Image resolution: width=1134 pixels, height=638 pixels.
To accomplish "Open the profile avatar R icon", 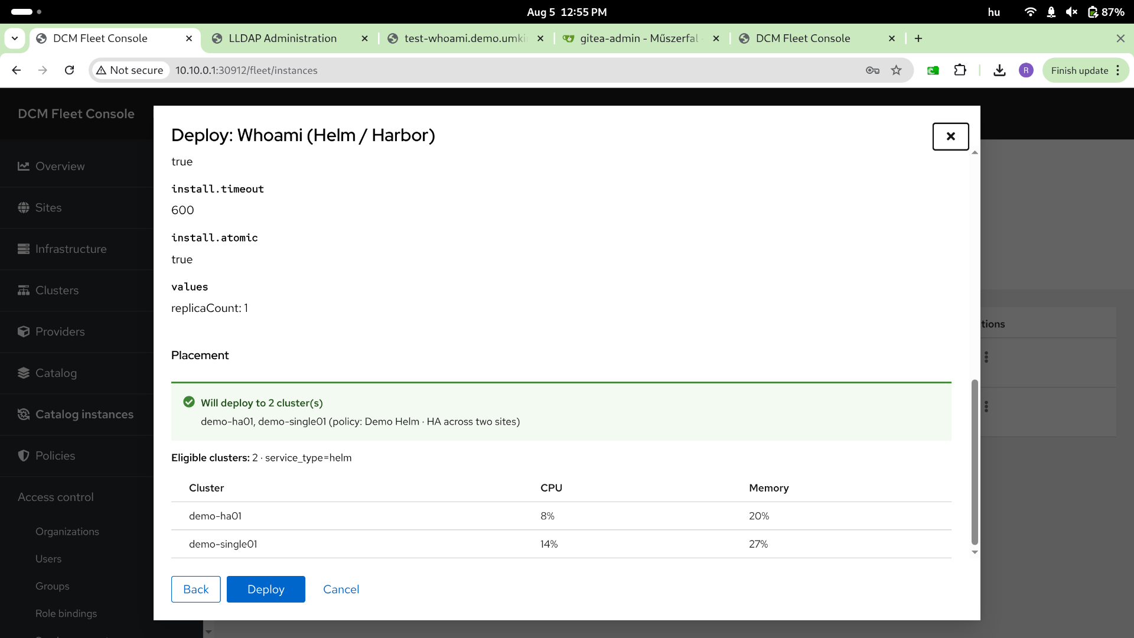I will pyautogui.click(x=1027, y=70).
